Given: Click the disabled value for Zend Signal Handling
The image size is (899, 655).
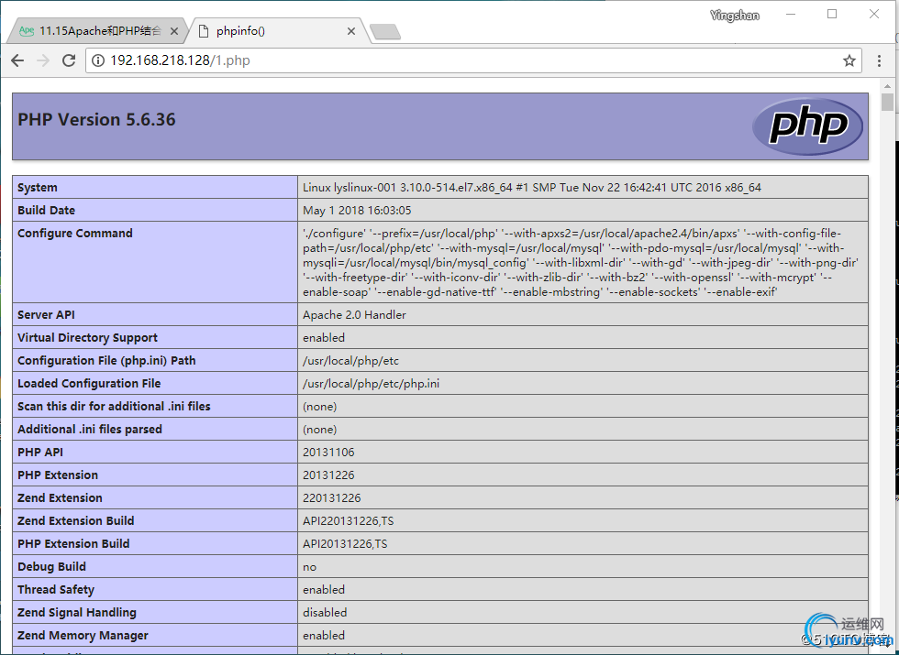Looking at the screenshot, I should click(x=325, y=612).
